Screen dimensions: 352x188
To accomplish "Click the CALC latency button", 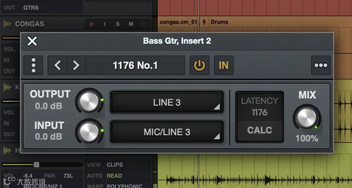I will click(260, 131).
